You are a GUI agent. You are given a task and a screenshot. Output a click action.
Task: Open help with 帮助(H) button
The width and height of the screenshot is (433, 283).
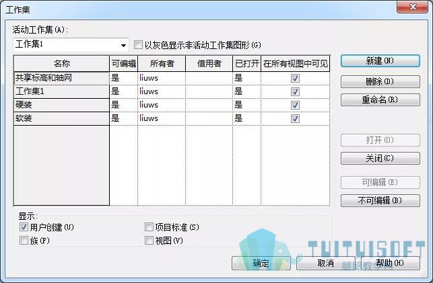coord(391,263)
